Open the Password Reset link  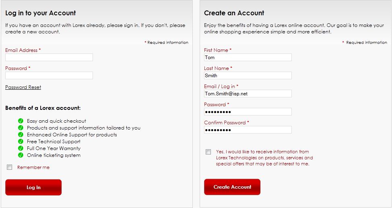pos(23,87)
